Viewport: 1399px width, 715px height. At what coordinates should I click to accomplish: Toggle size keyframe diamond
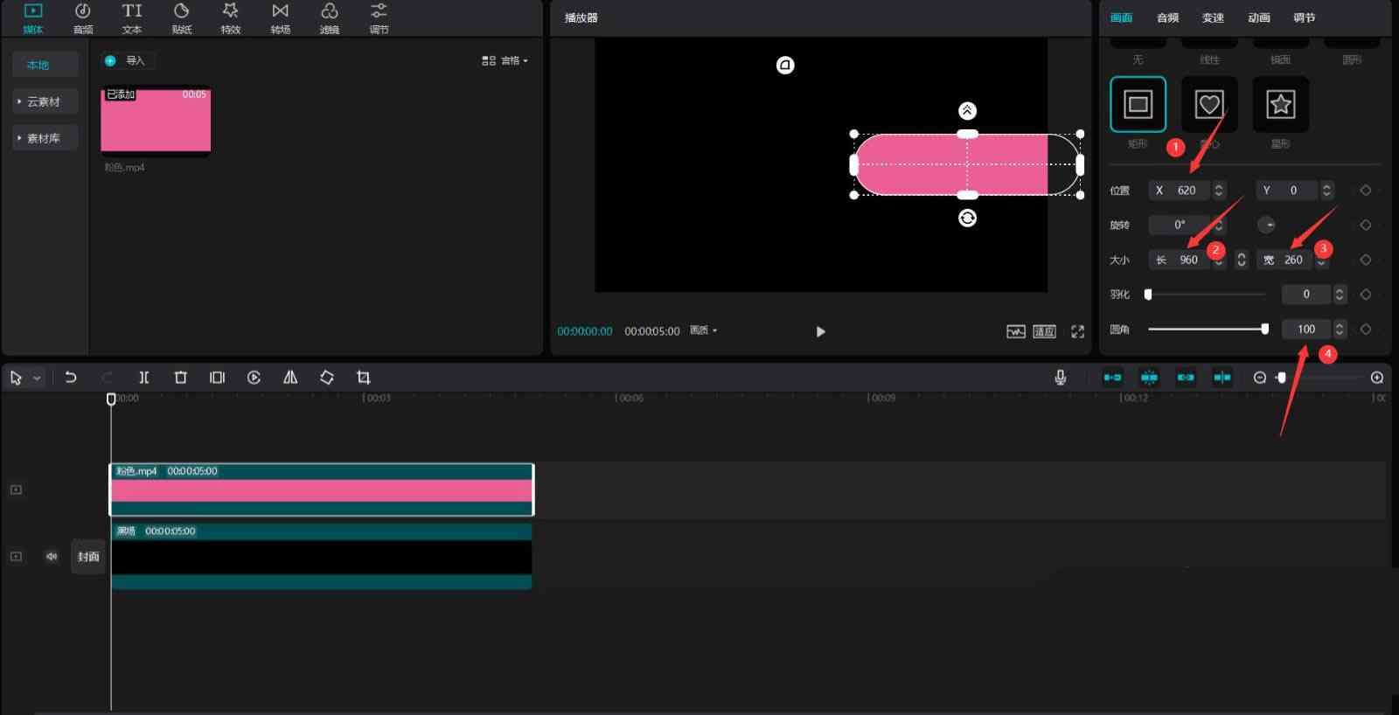(x=1366, y=260)
